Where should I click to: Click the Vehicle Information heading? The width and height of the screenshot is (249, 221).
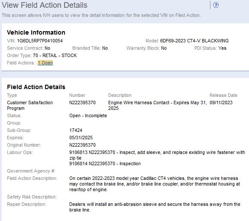pos(36,32)
